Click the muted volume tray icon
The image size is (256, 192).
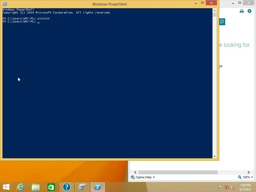click(232, 187)
